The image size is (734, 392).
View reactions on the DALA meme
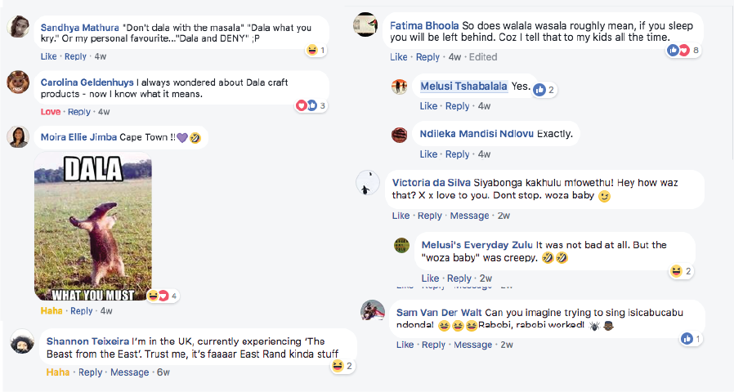pos(162,296)
